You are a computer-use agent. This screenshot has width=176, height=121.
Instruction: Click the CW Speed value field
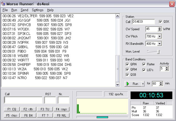pos(152,29)
